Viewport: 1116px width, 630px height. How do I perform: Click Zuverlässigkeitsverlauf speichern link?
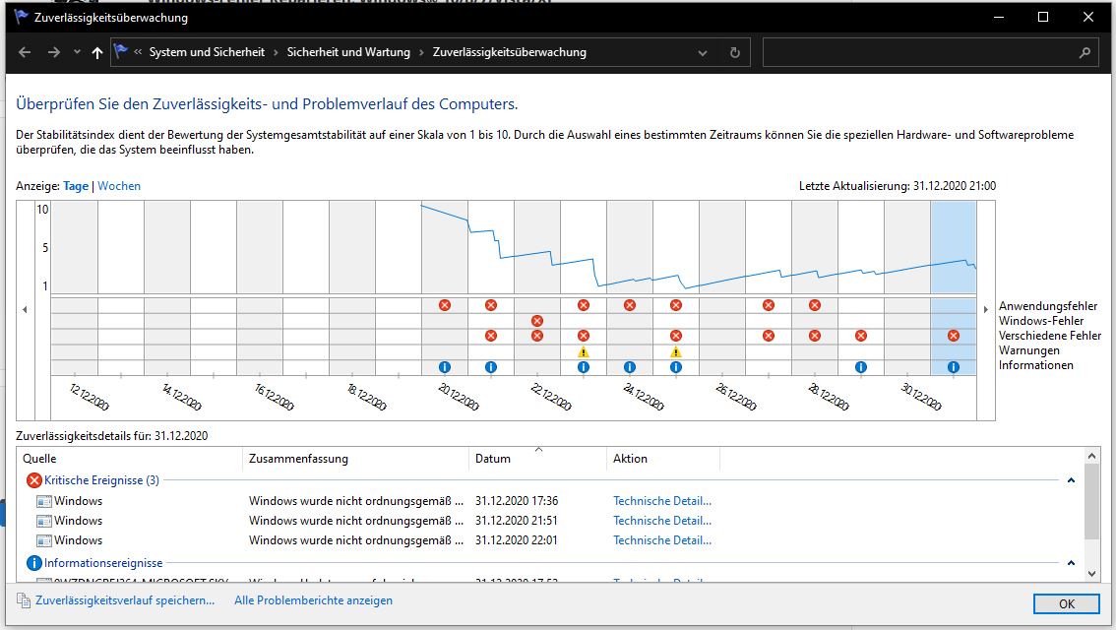(x=125, y=600)
